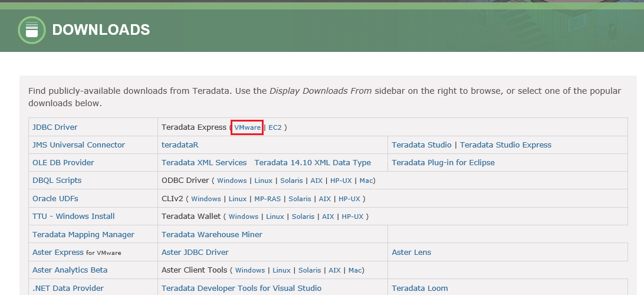Open the Teradata Mapping Manager link
The height and width of the screenshot is (295, 644).
click(83, 235)
